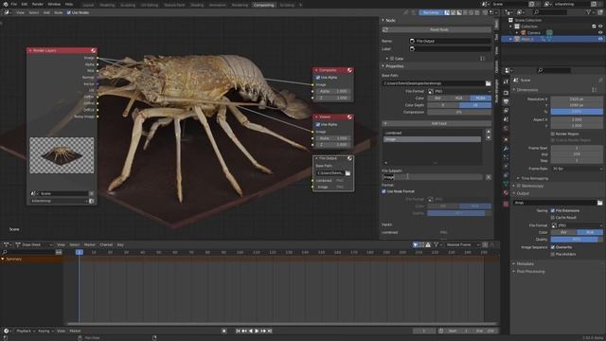Adjust the output Quality slider
The height and width of the screenshot is (341, 606).
(x=577, y=240)
